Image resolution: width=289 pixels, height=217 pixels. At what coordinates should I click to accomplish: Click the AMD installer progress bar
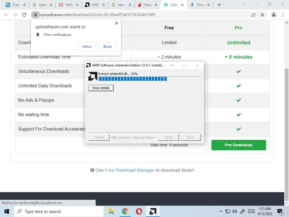pos(150,79)
